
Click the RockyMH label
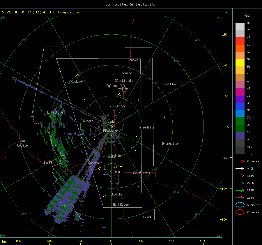coord(77,82)
